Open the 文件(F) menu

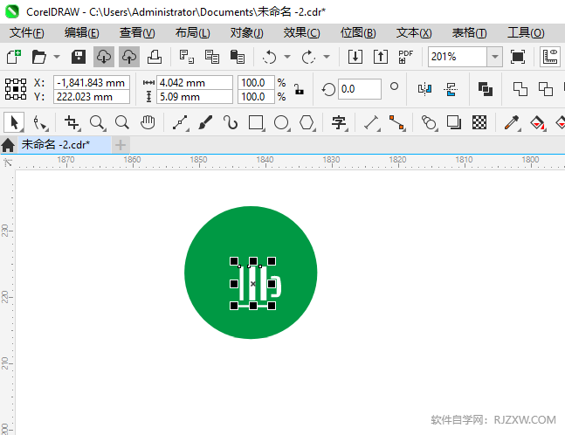tap(27, 33)
